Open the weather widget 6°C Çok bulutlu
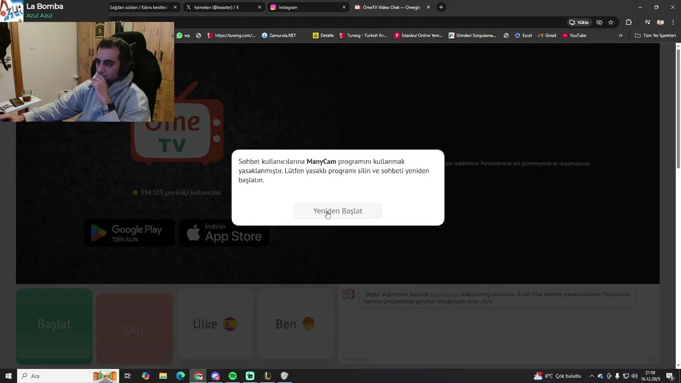 (x=558, y=376)
